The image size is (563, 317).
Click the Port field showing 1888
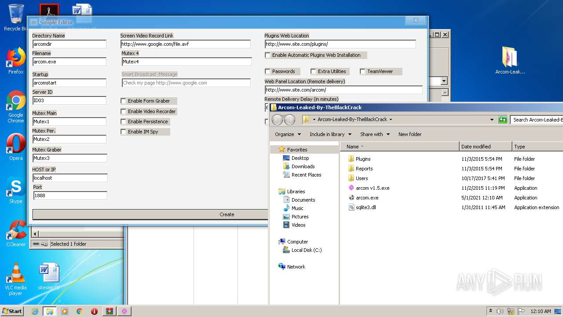coord(70,195)
